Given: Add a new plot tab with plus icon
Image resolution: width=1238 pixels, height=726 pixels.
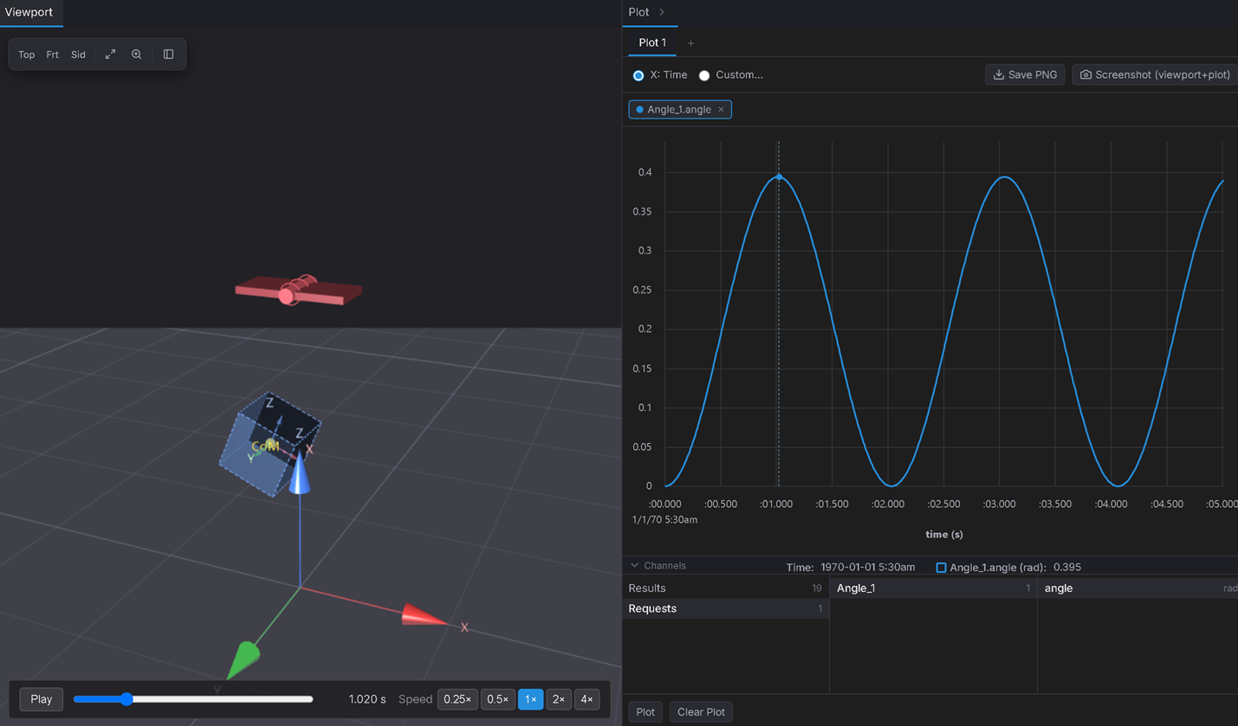Looking at the screenshot, I should (690, 43).
